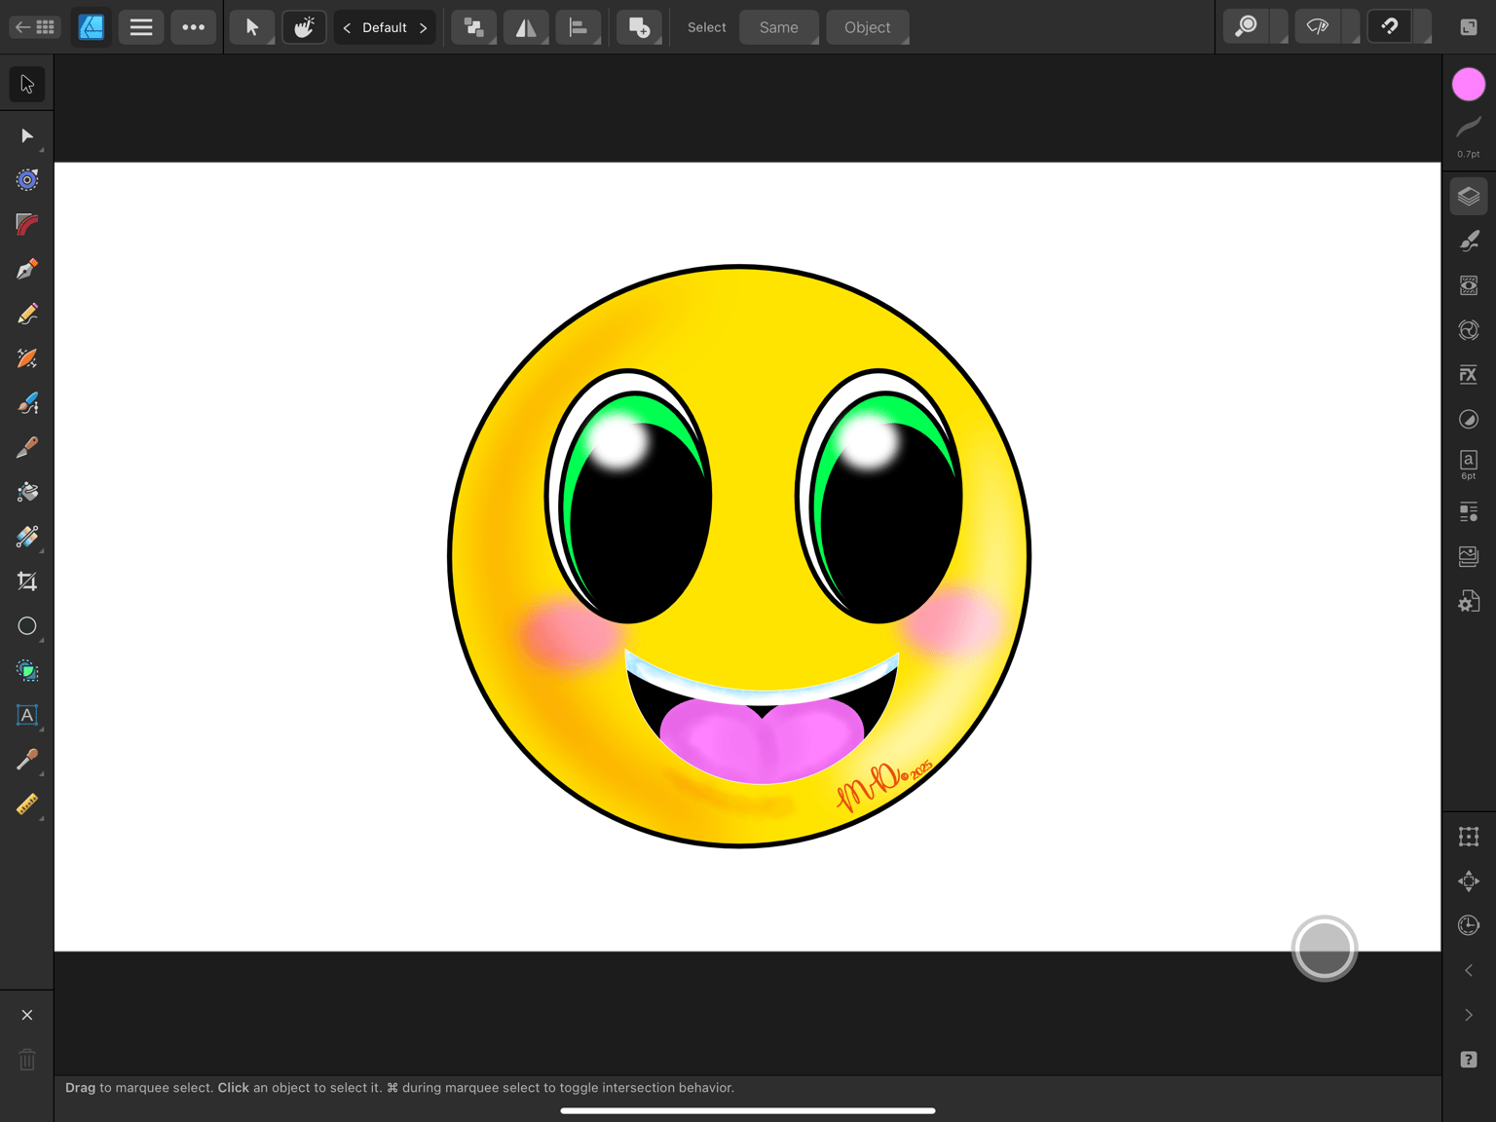Open the Select Object dropdown
Image resolution: width=1496 pixels, height=1122 pixels.
point(868,27)
